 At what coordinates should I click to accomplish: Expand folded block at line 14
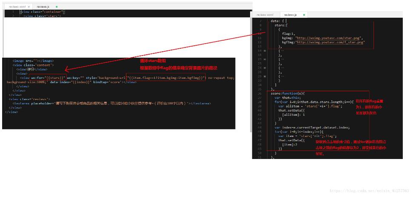coord(265,51)
